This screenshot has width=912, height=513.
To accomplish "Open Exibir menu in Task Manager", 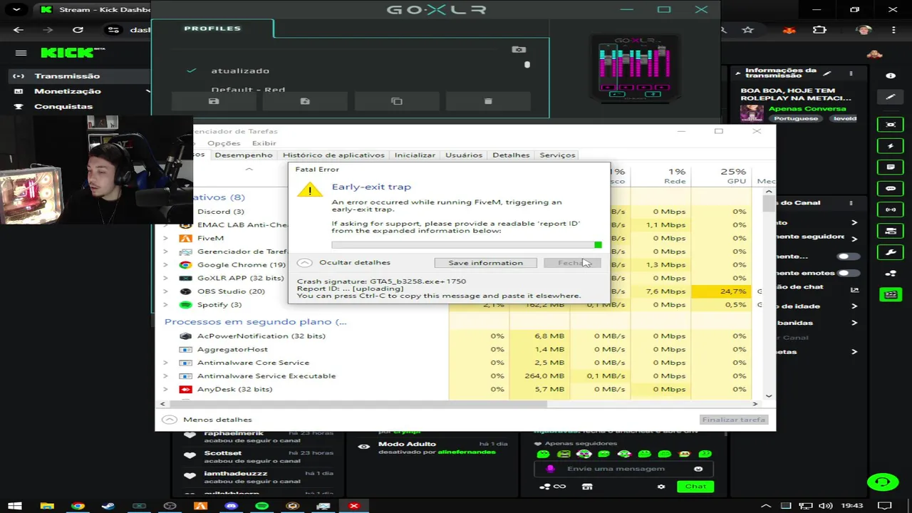I will pyautogui.click(x=264, y=143).
